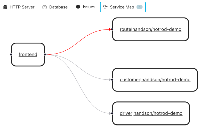Open the driver|handson/hotrod-demo link
The width and height of the screenshot is (199, 126).
[x=151, y=113]
